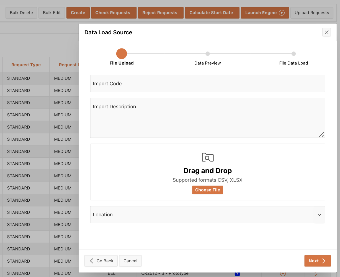Click the resize handle of Import Description
The height and width of the screenshot is (277, 340).
(321, 134)
